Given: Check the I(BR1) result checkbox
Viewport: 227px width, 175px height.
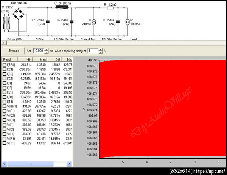Looking at the screenshot, I should pos(5,65).
